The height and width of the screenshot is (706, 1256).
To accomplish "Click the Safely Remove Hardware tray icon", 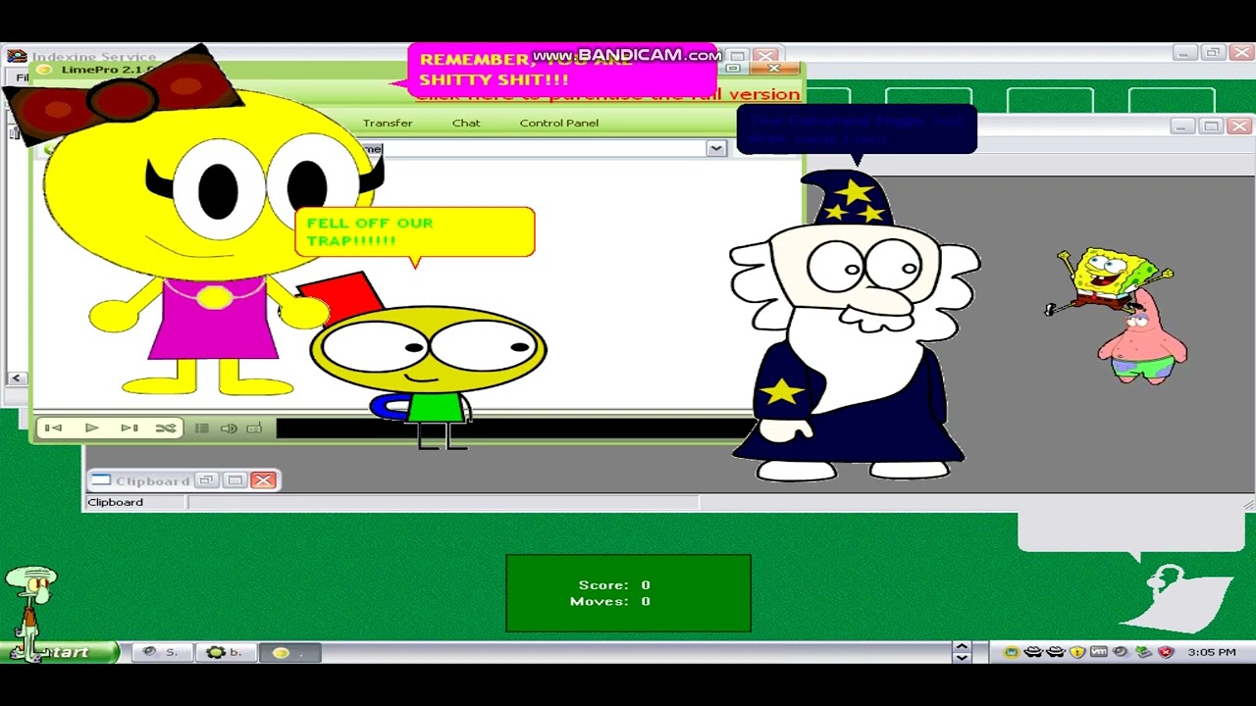I will tap(1143, 652).
